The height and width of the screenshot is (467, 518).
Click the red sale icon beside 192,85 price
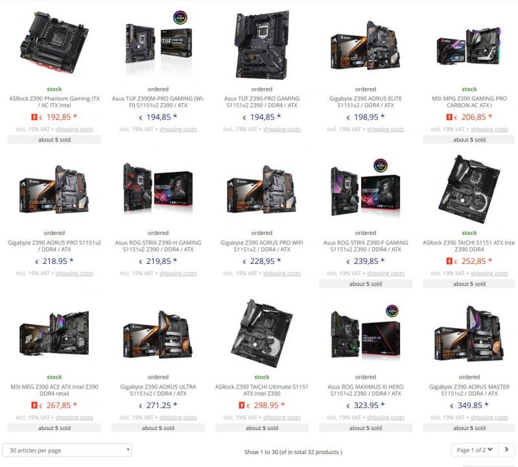pyautogui.click(x=34, y=117)
